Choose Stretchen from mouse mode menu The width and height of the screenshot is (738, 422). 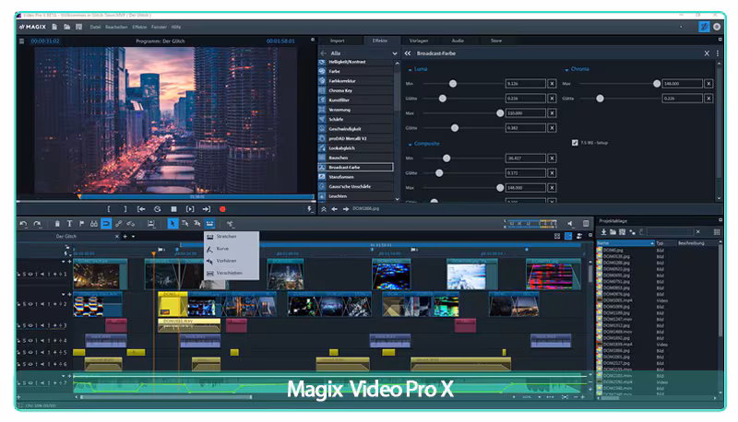click(232, 237)
